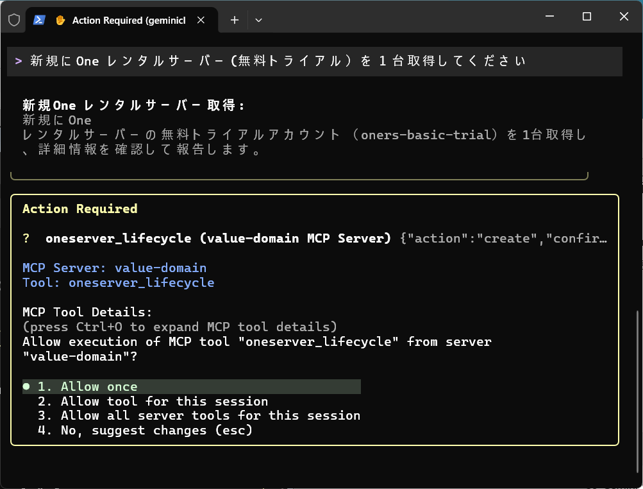Screen dimensions: 643x489
Task: Close the Action Required tab
Action: coord(201,20)
